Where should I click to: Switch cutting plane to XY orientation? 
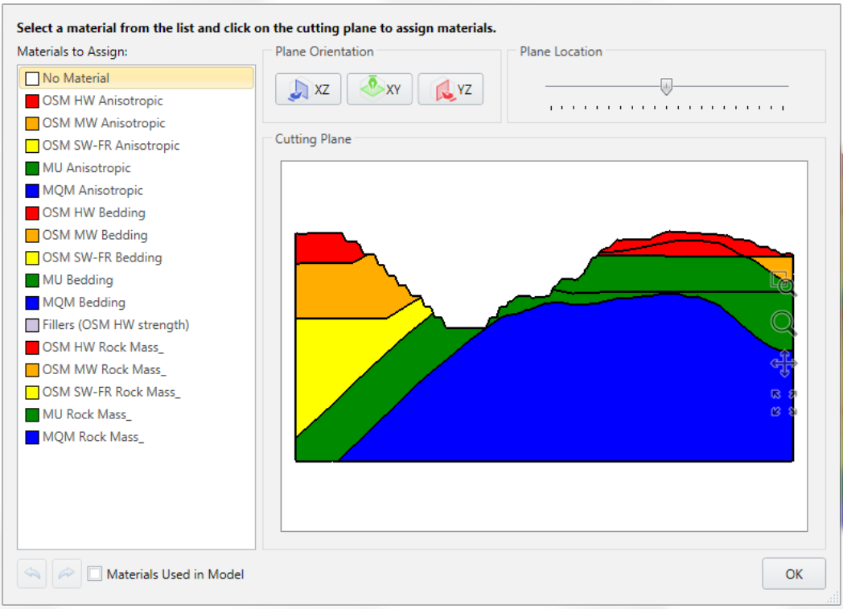pyautogui.click(x=379, y=89)
